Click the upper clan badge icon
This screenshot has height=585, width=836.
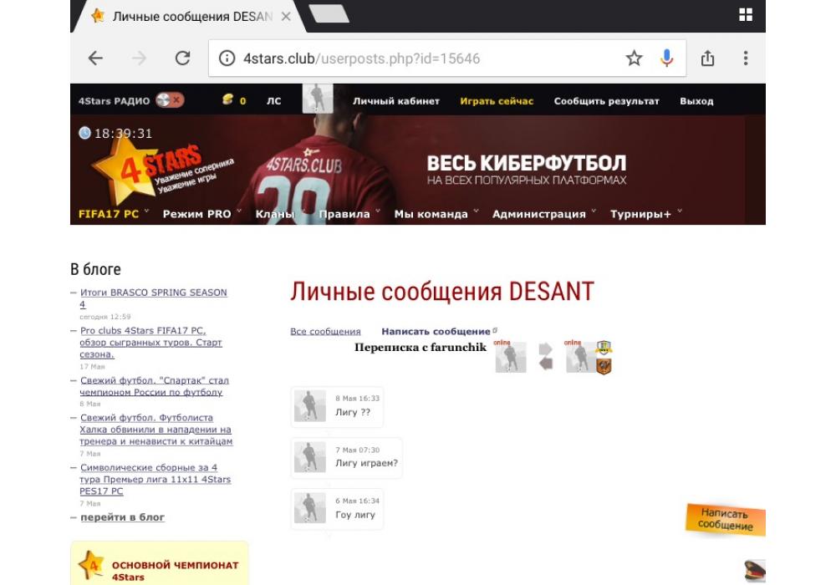604,348
